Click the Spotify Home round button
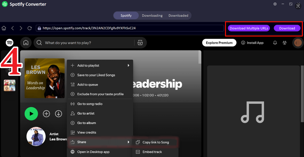Viewport: 304px width, 157px height. 26,43
